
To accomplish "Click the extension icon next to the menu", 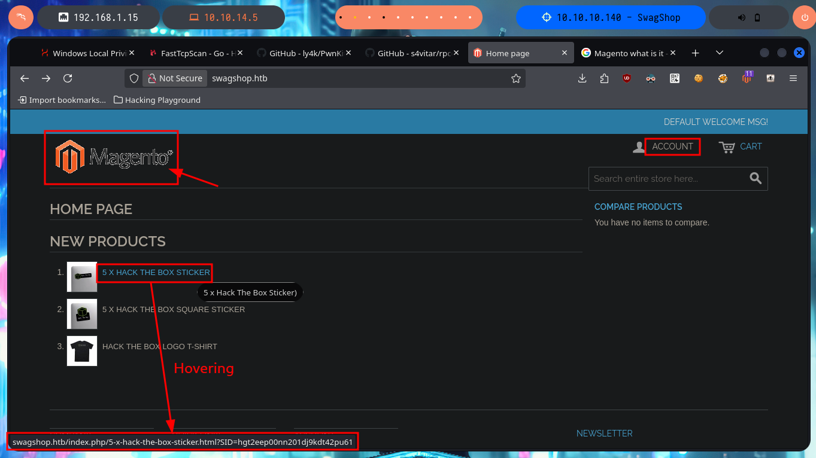I will point(771,78).
